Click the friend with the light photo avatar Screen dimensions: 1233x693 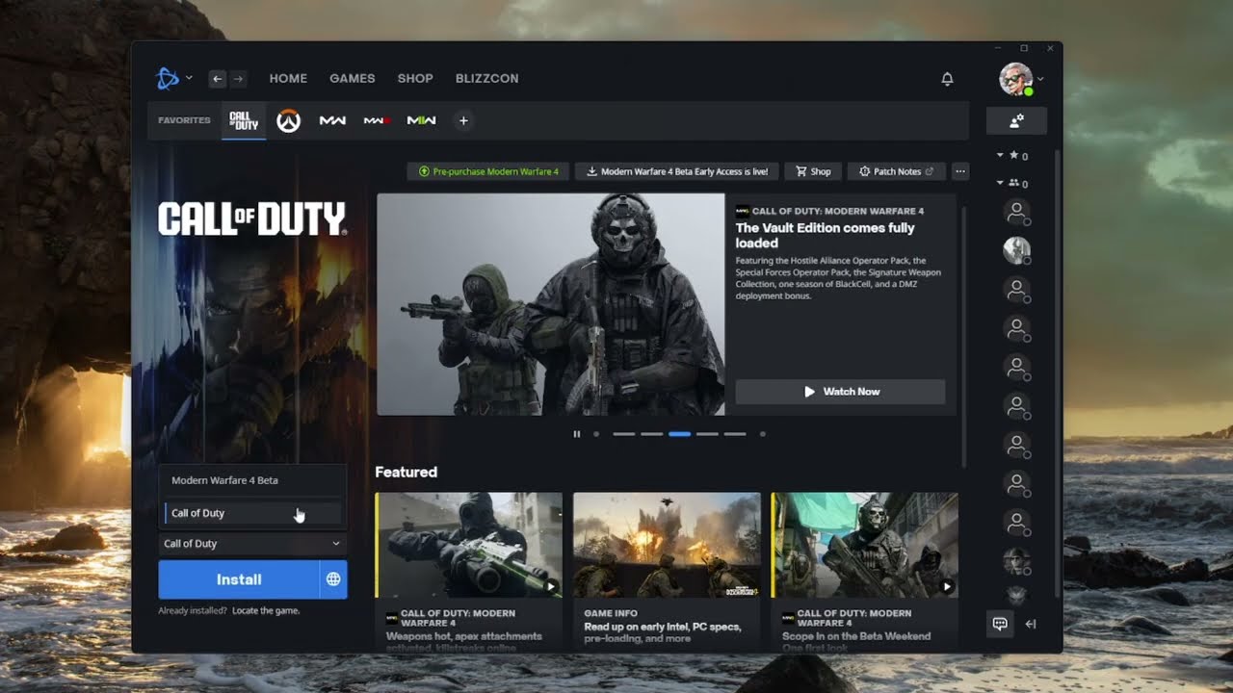tap(1016, 250)
